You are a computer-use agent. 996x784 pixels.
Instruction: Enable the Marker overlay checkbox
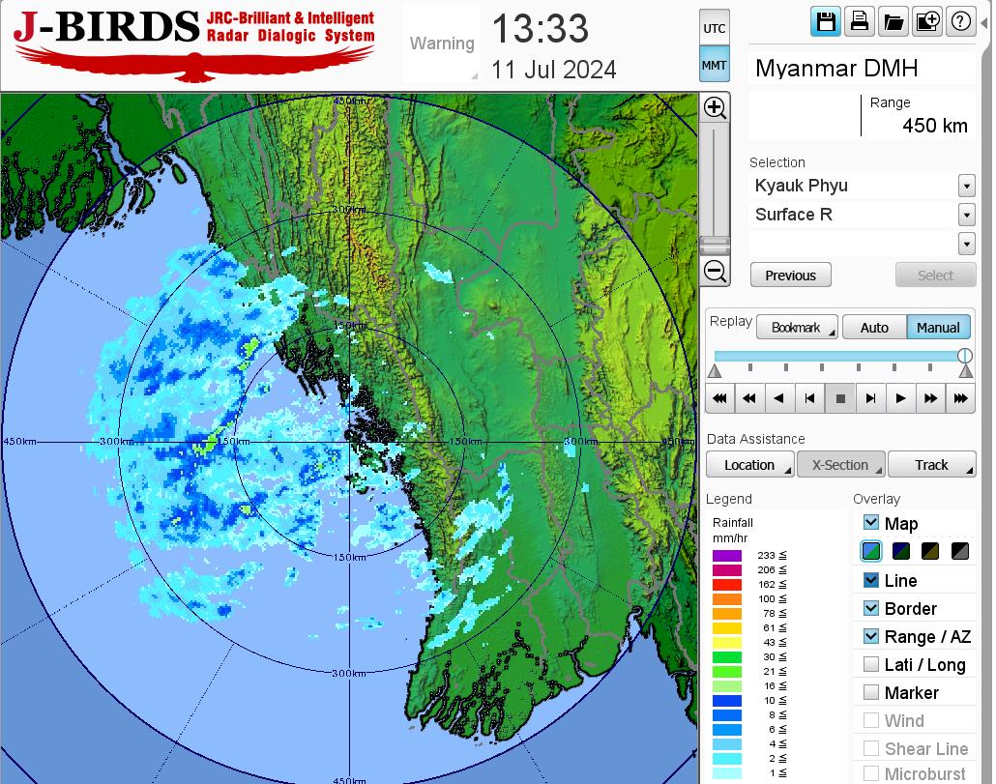point(871,692)
